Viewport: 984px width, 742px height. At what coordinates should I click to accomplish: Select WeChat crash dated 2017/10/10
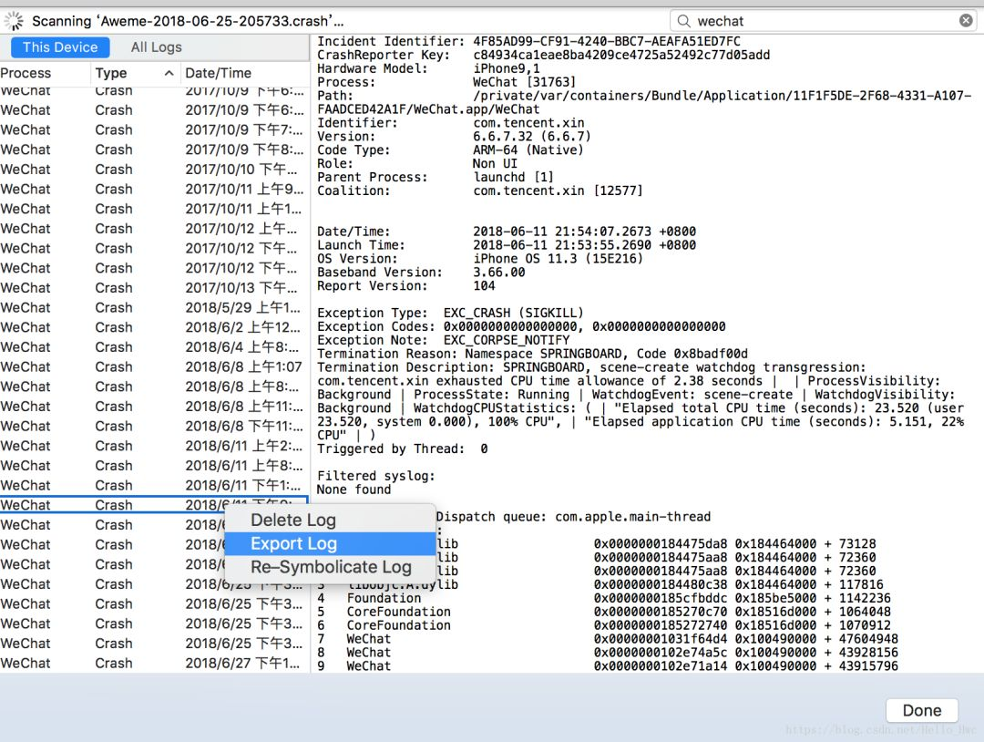[x=154, y=170]
